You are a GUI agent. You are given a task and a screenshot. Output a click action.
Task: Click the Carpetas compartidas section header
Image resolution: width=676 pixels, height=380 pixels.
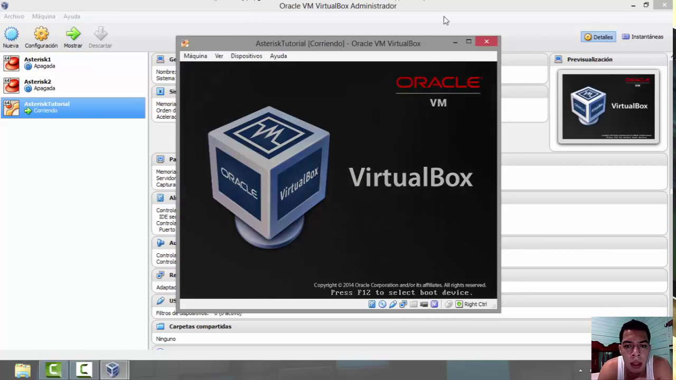[x=200, y=327]
